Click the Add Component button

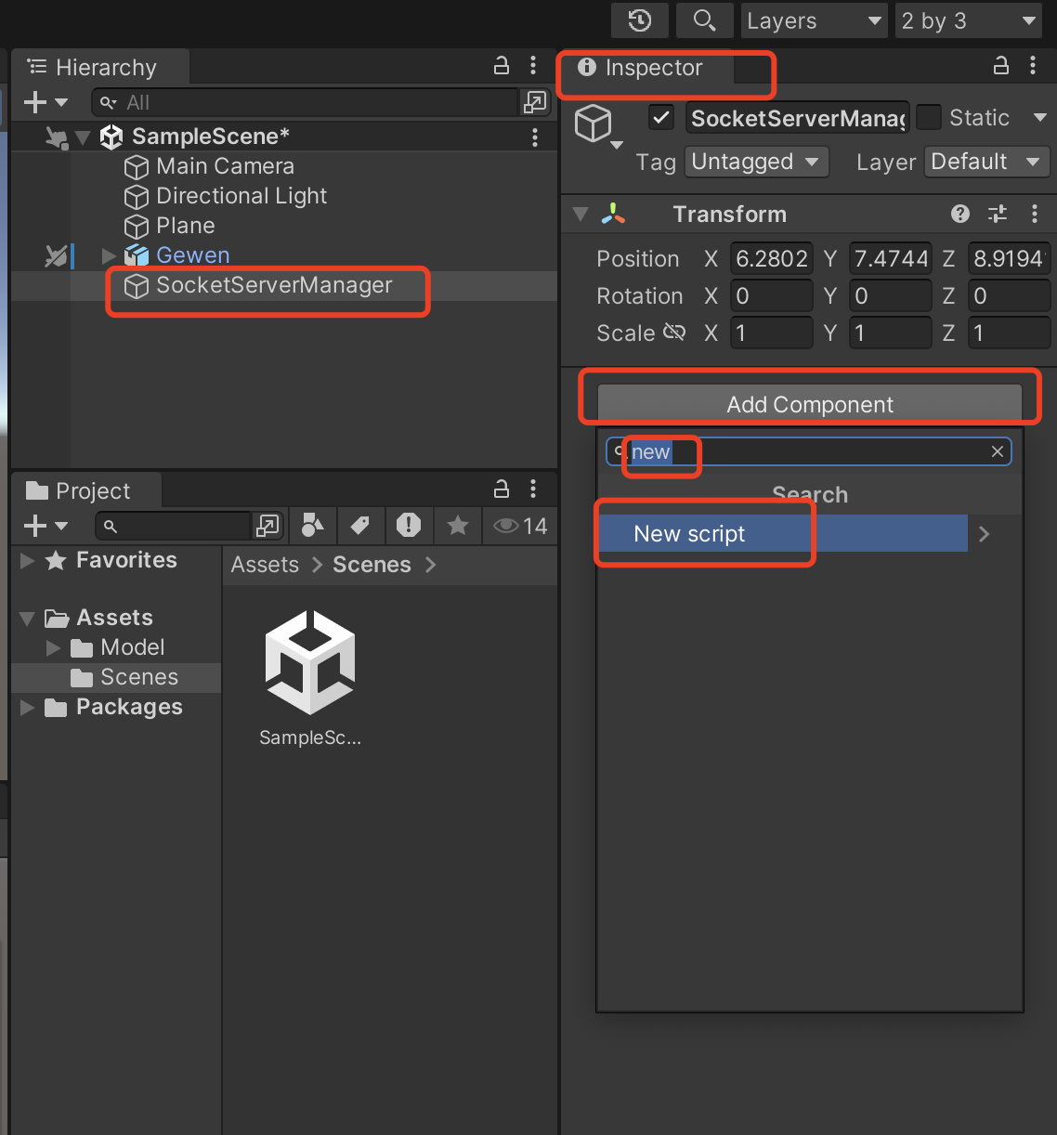810,405
